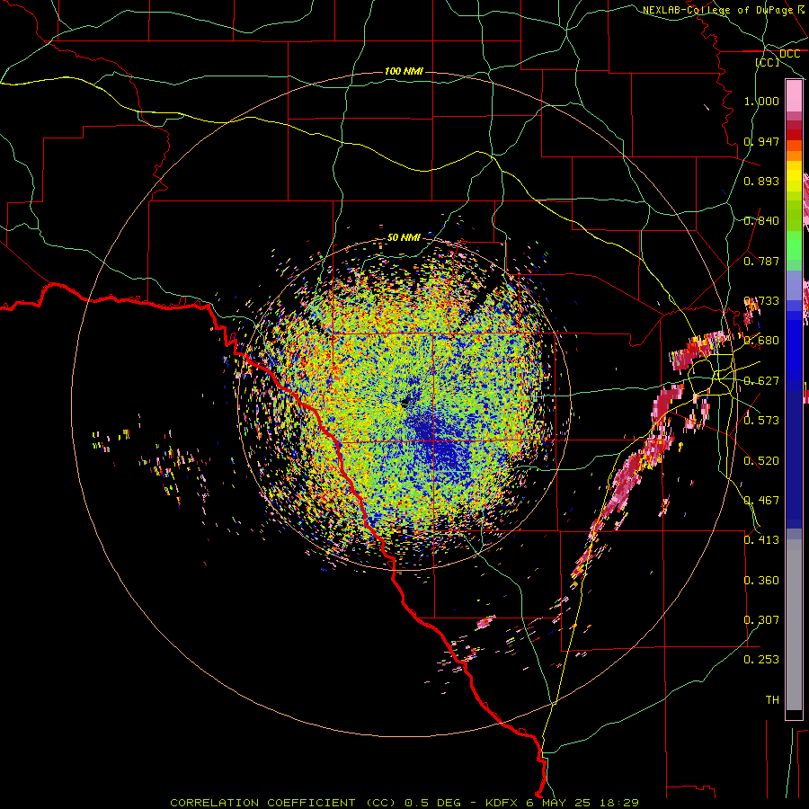Screen dimensions: 809x809
Task: Click the 0.733 legend value
Action: 761,301
